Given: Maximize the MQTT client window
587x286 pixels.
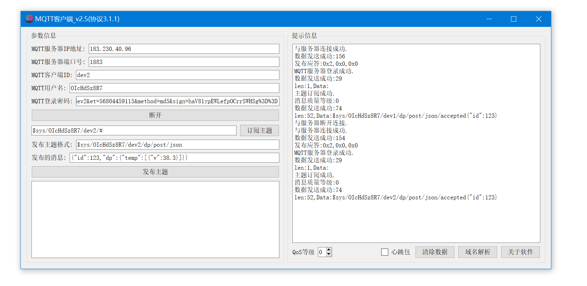Looking at the screenshot, I should point(513,19).
